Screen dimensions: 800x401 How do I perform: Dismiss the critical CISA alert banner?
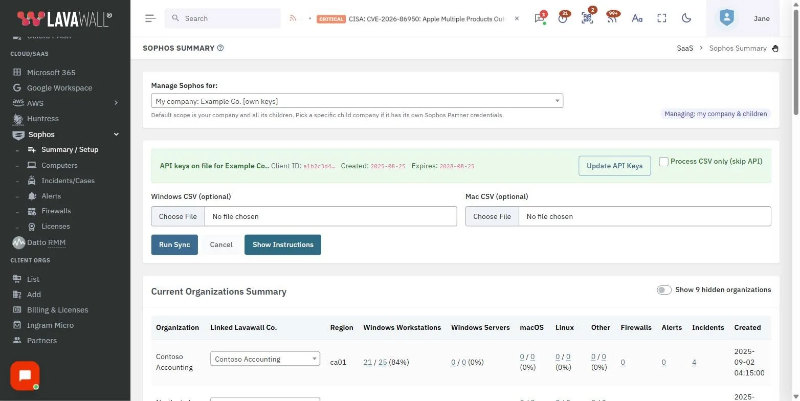tap(517, 18)
